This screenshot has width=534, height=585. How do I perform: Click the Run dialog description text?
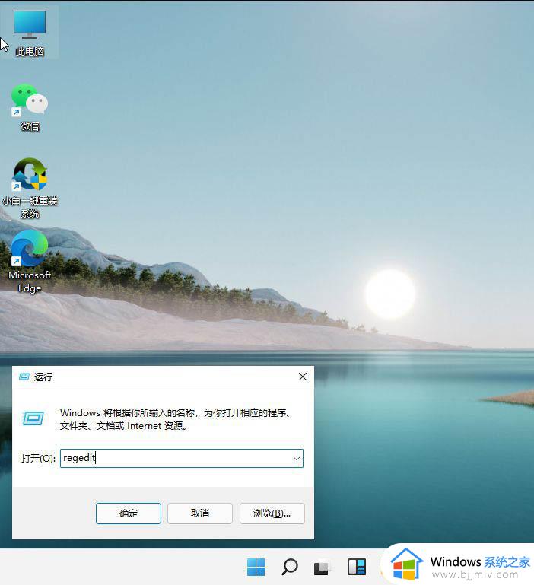(176, 419)
